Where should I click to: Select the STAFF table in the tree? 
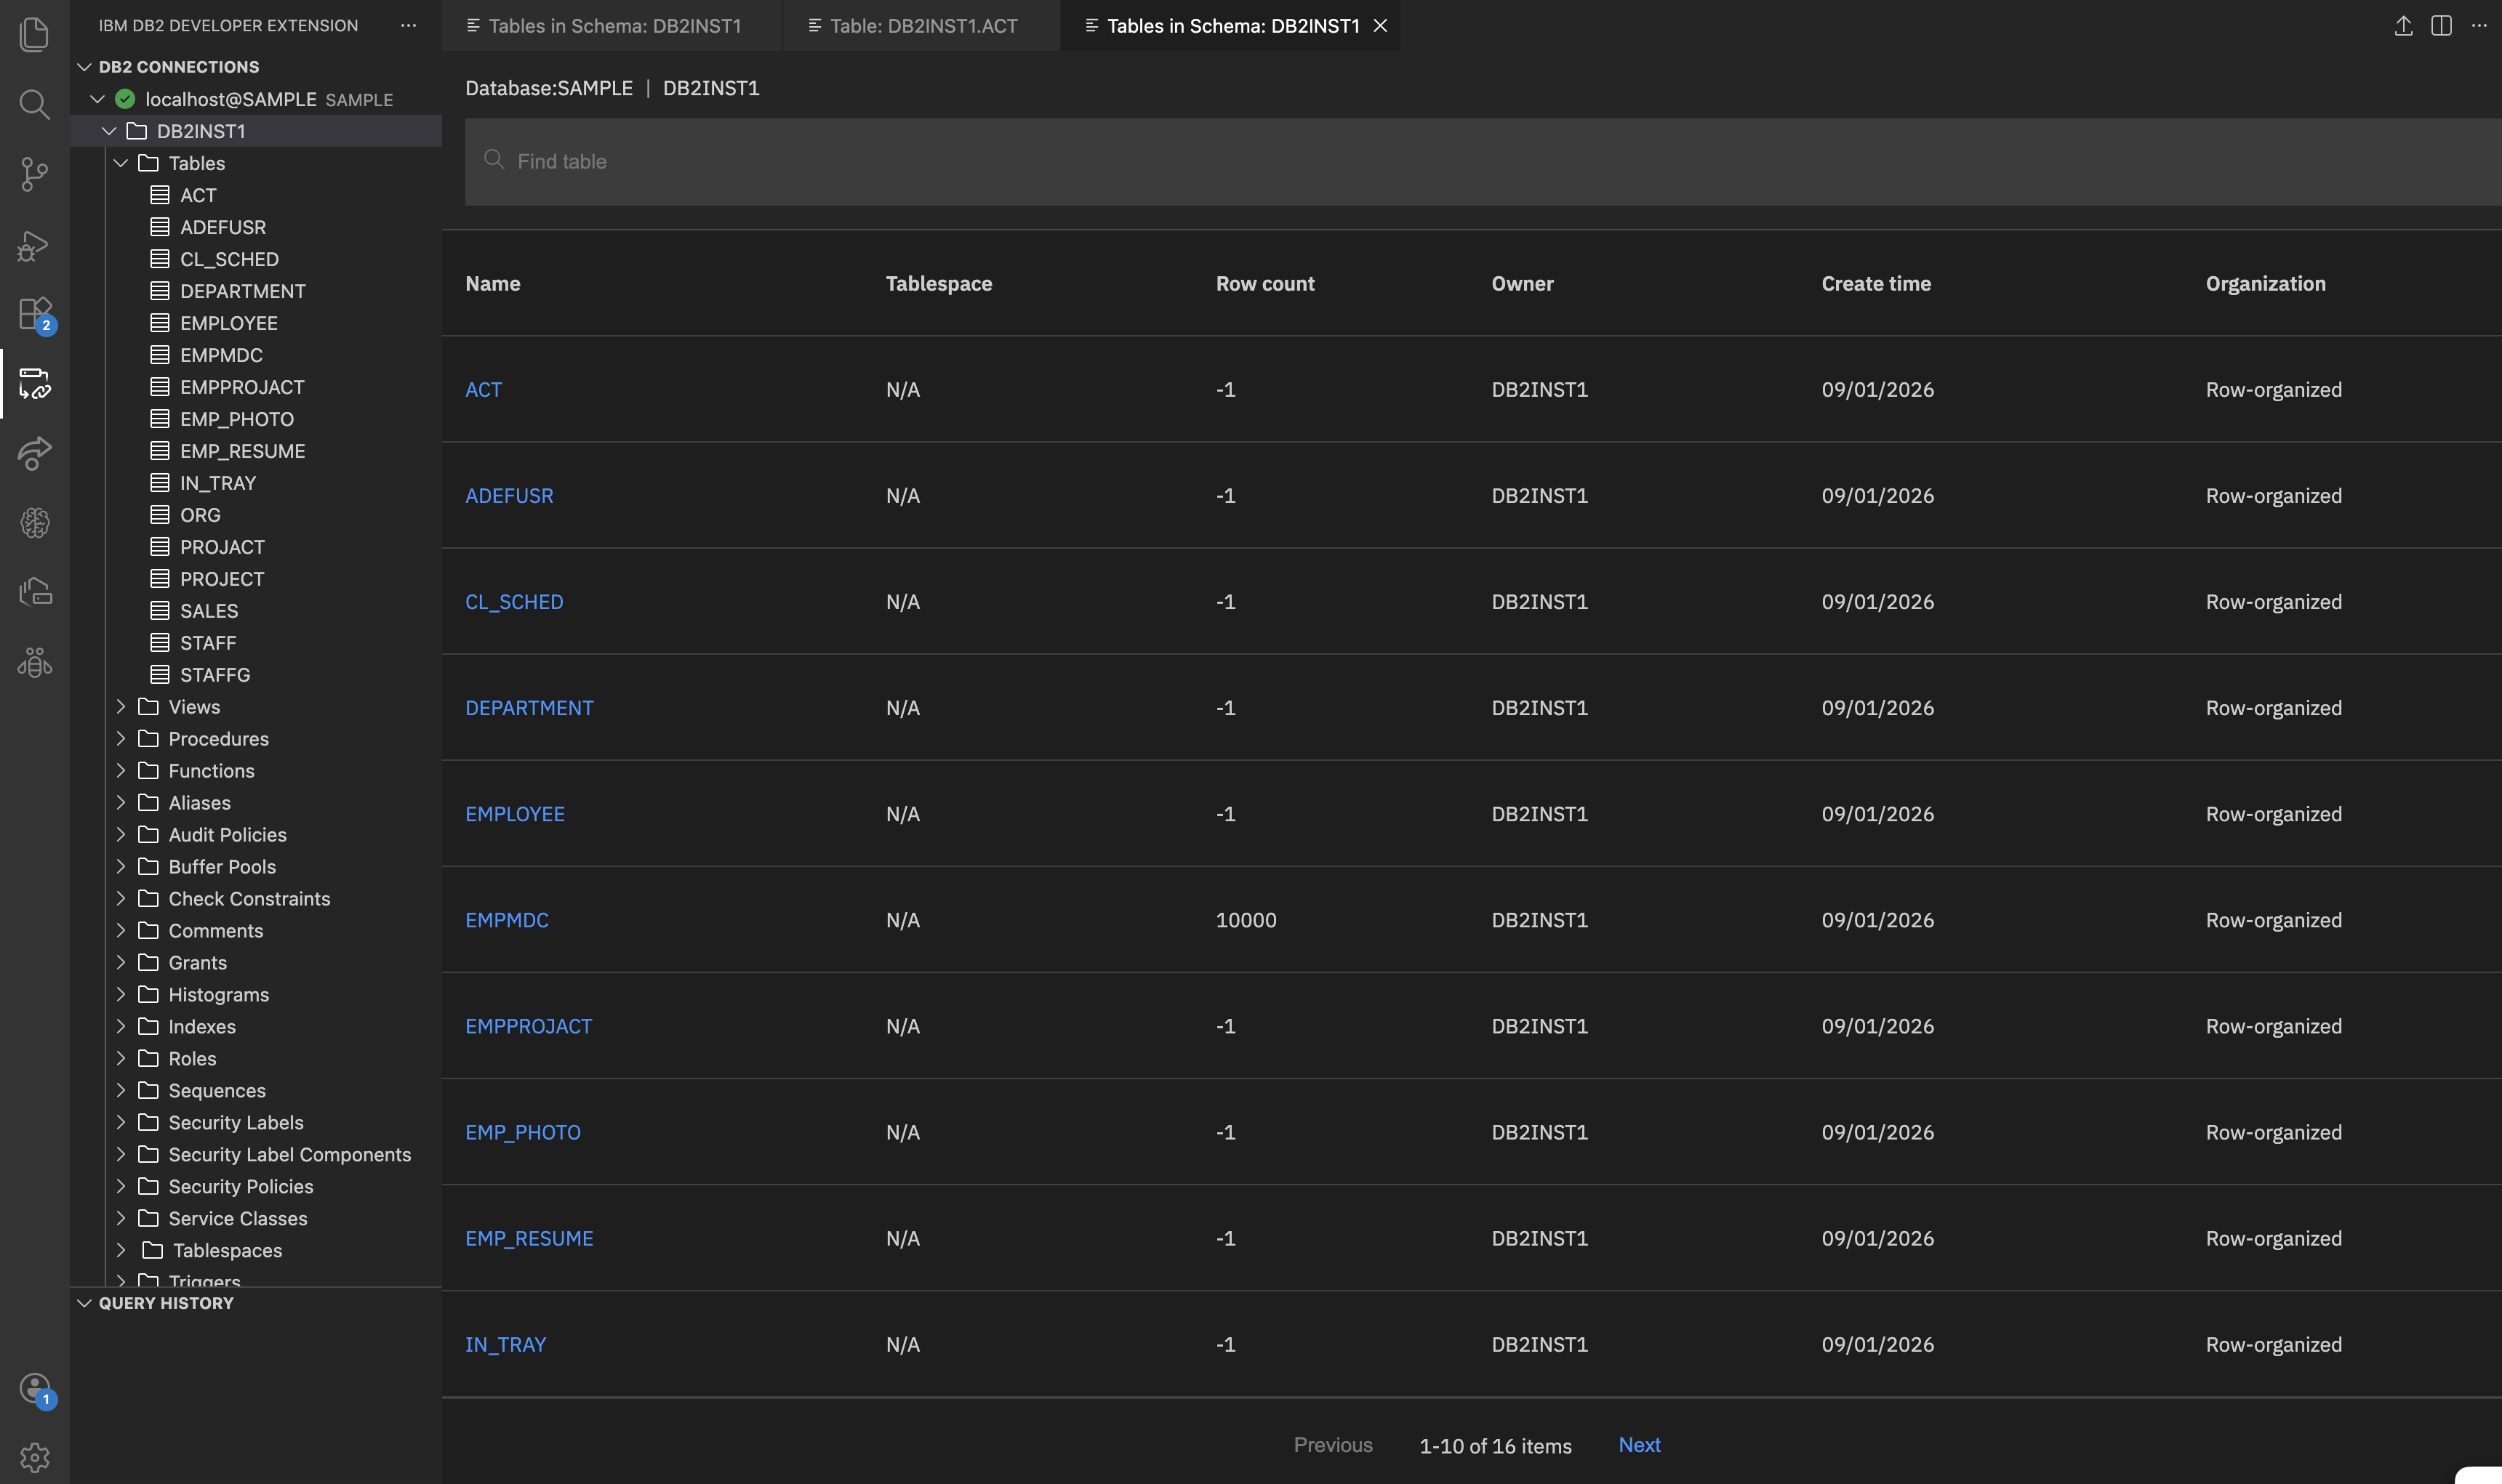tap(208, 642)
